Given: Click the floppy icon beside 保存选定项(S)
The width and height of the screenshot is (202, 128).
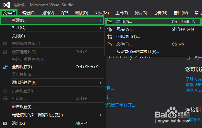Looking at the screenshot, I should point(5,52).
